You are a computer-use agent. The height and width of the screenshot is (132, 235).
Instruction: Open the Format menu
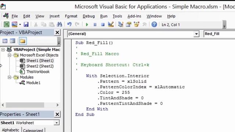pyautogui.click(x=71, y=16)
